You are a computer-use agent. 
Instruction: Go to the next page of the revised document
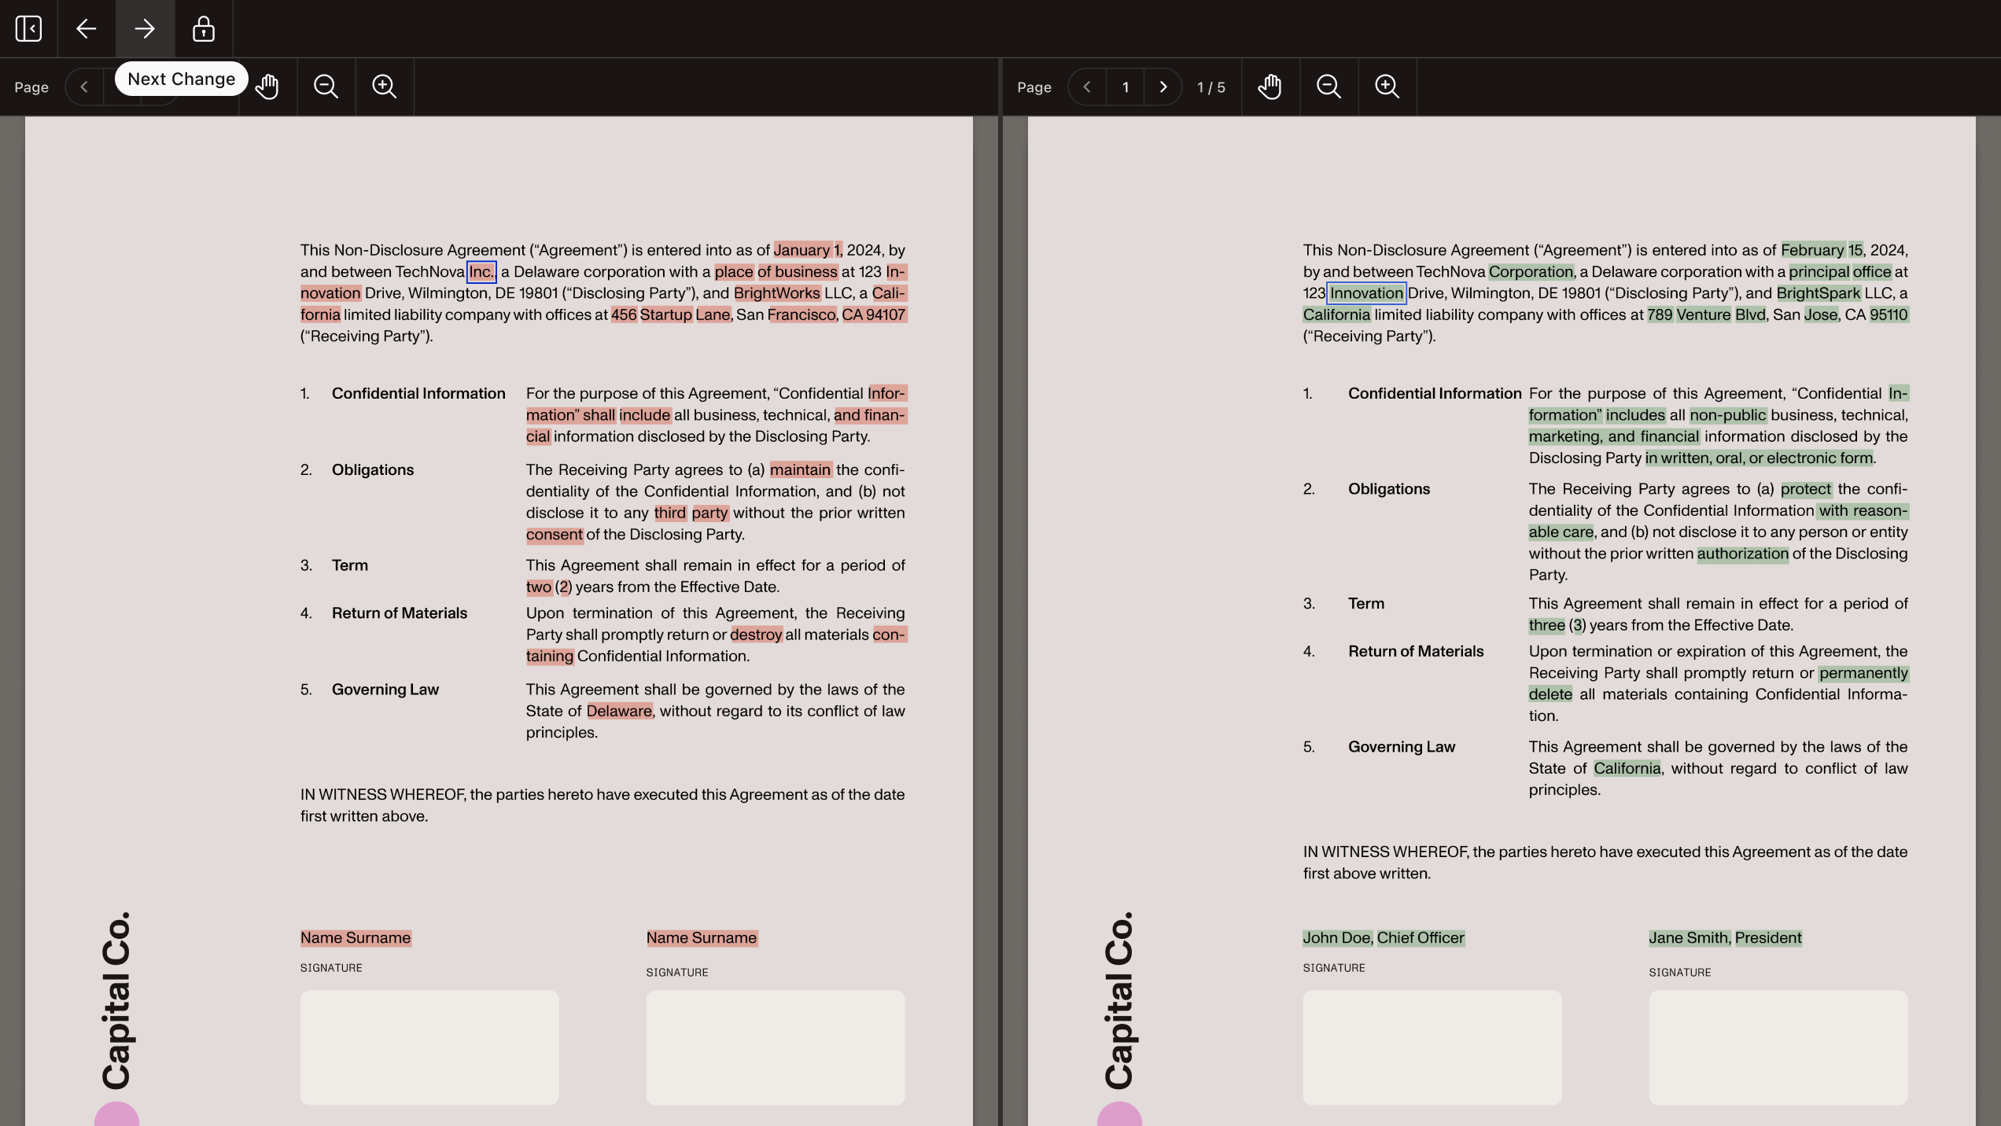1163,87
